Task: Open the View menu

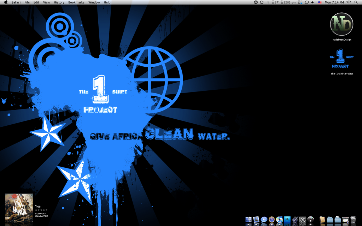Action: tap(46, 2)
